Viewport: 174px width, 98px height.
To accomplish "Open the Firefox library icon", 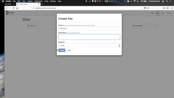I will 164,8.
